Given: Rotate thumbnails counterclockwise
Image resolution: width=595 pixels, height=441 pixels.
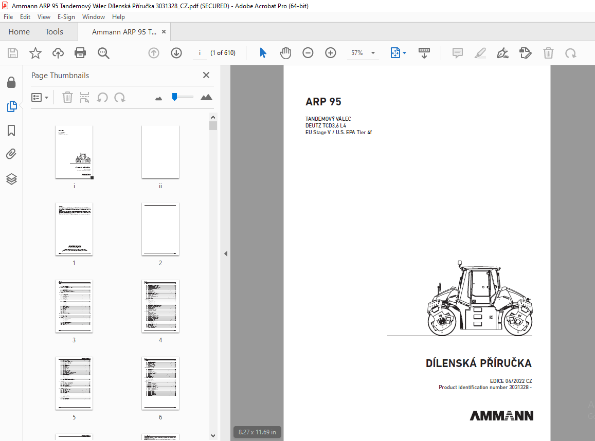Looking at the screenshot, I should click(102, 98).
